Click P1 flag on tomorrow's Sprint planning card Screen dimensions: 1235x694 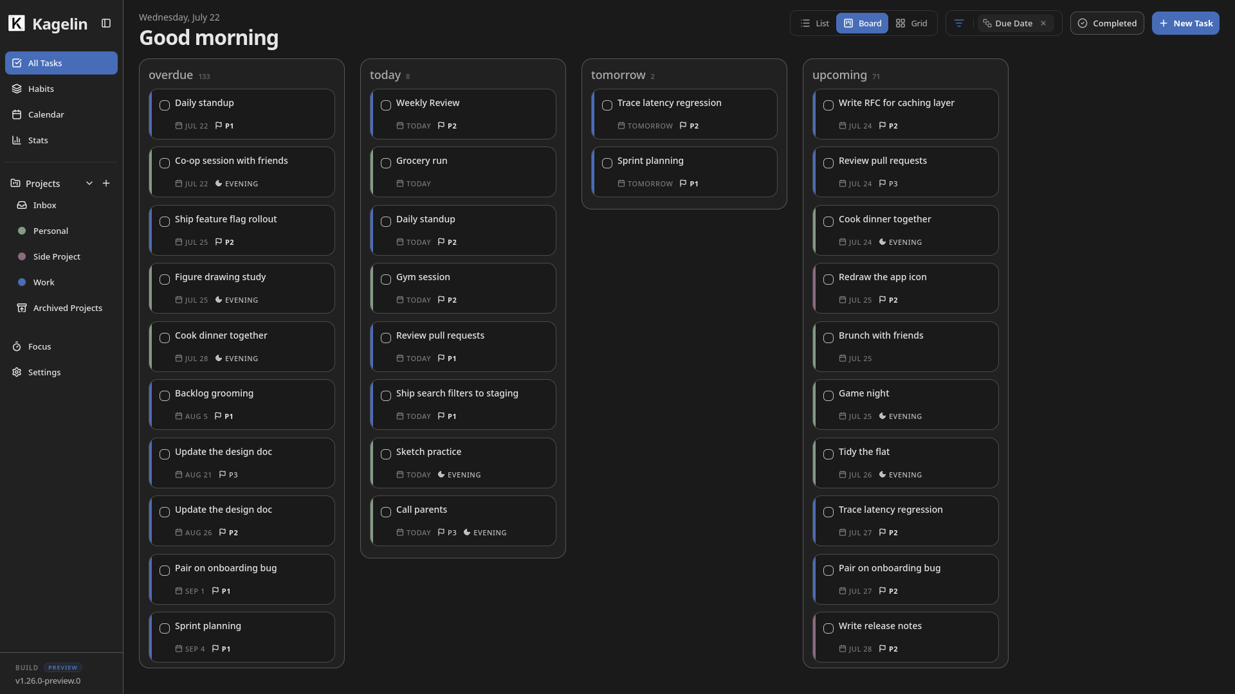click(689, 184)
